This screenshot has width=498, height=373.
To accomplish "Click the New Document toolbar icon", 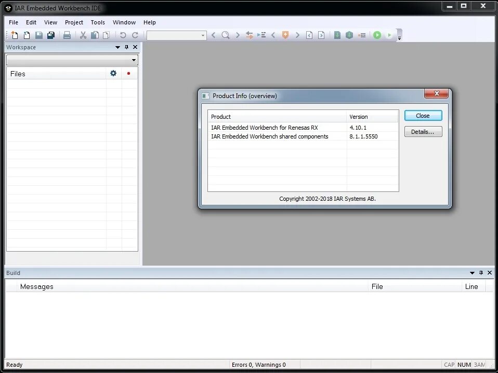I will click(x=15, y=35).
